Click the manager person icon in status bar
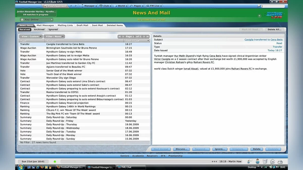This screenshot has width=303, height=170. point(257,161)
